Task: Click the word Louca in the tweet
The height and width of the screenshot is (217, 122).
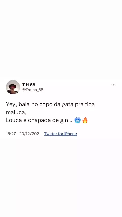Action: coord(14,120)
